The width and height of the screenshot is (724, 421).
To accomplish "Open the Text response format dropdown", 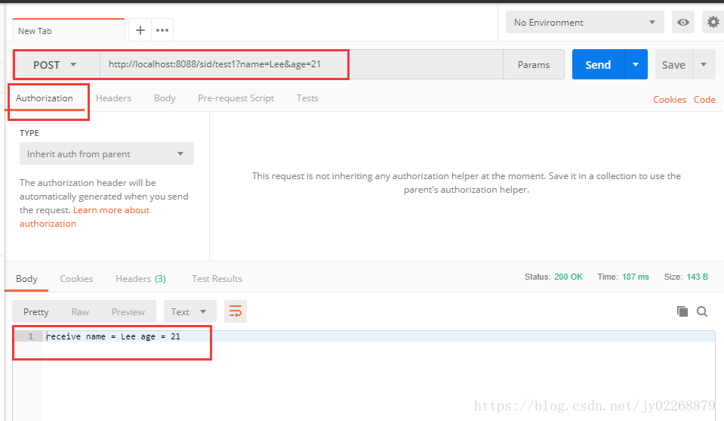I will click(x=189, y=311).
